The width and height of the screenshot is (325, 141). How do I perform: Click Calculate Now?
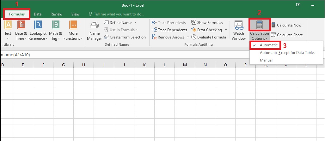[x=286, y=25]
